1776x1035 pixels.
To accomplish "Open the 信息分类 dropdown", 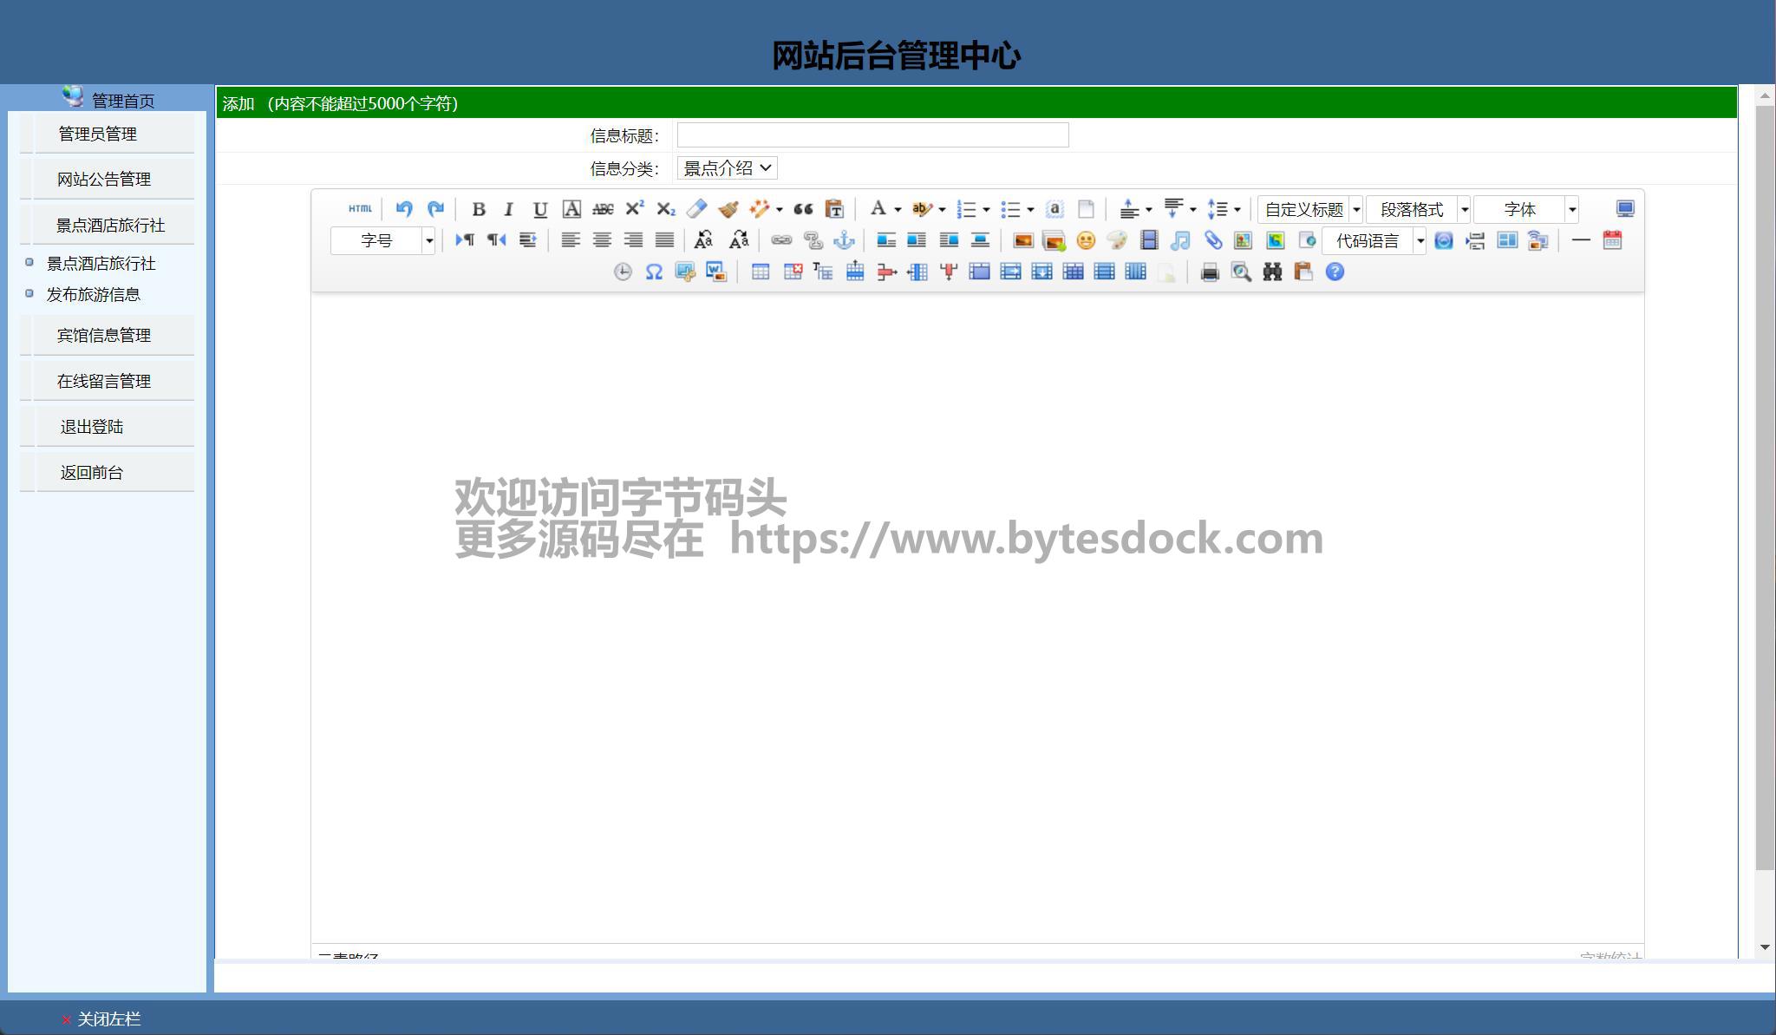I will (727, 168).
